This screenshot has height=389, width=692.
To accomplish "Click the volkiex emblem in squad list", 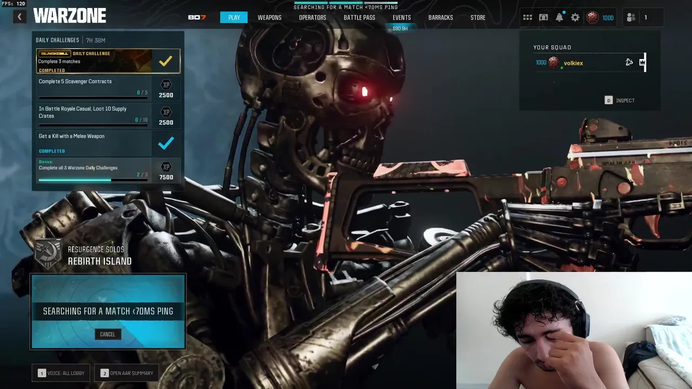I will pos(554,63).
